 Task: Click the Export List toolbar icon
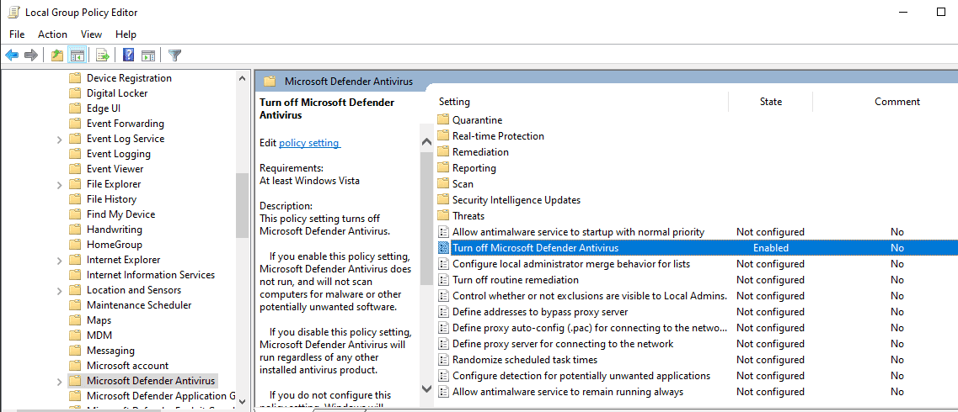103,55
